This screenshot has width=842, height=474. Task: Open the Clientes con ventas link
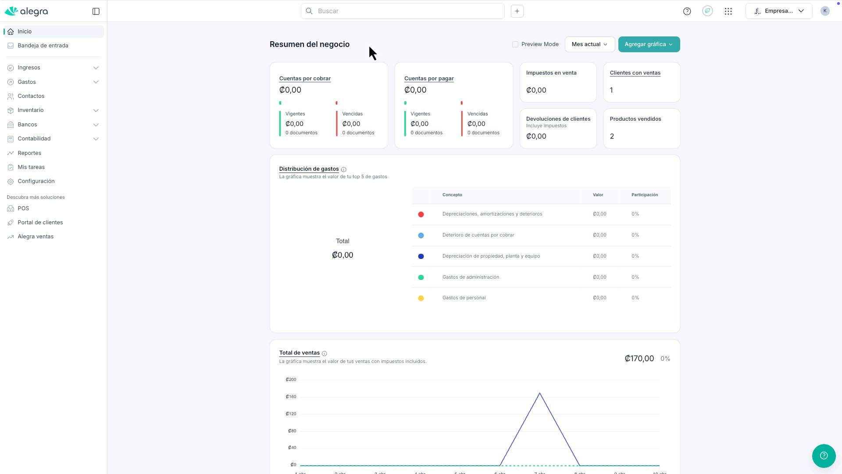tap(635, 73)
